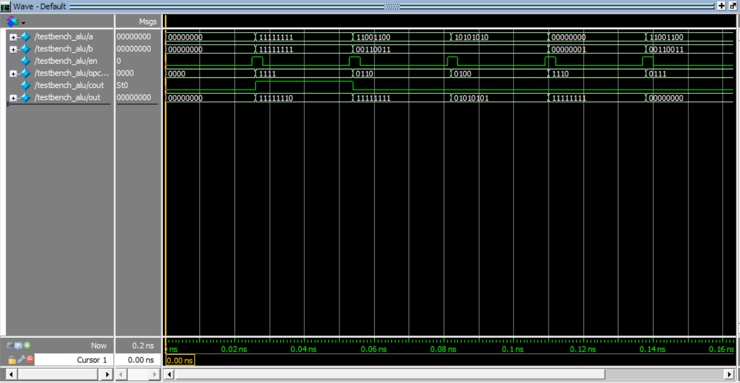The width and height of the screenshot is (740, 383).
Task: Click the Cursor 1 name field
Action: point(75,360)
